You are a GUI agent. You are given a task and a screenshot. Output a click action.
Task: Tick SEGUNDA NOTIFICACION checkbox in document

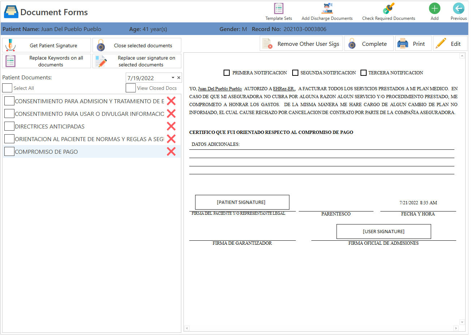[295, 73]
